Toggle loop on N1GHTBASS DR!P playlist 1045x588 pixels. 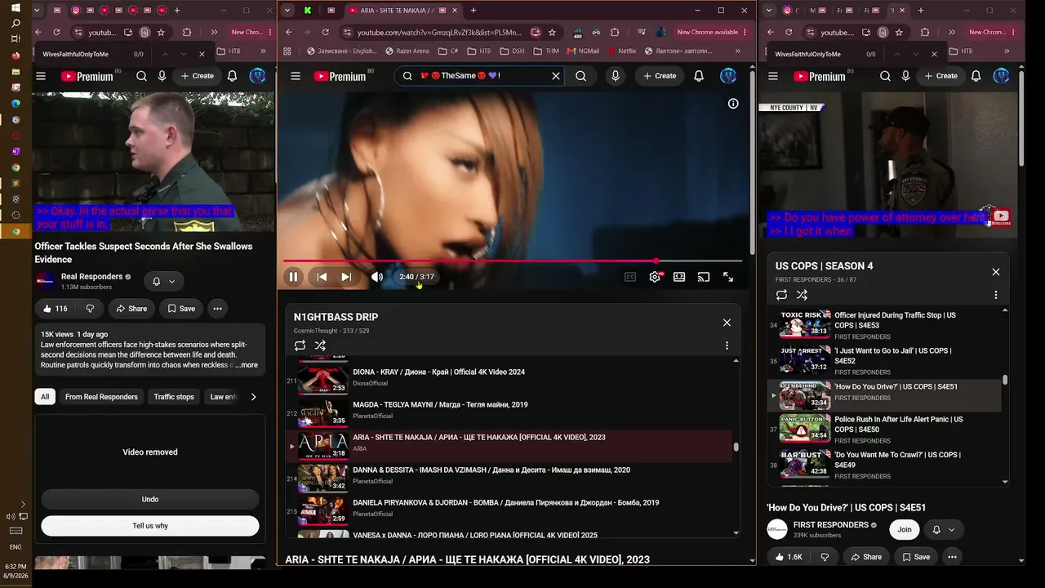point(300,345)
